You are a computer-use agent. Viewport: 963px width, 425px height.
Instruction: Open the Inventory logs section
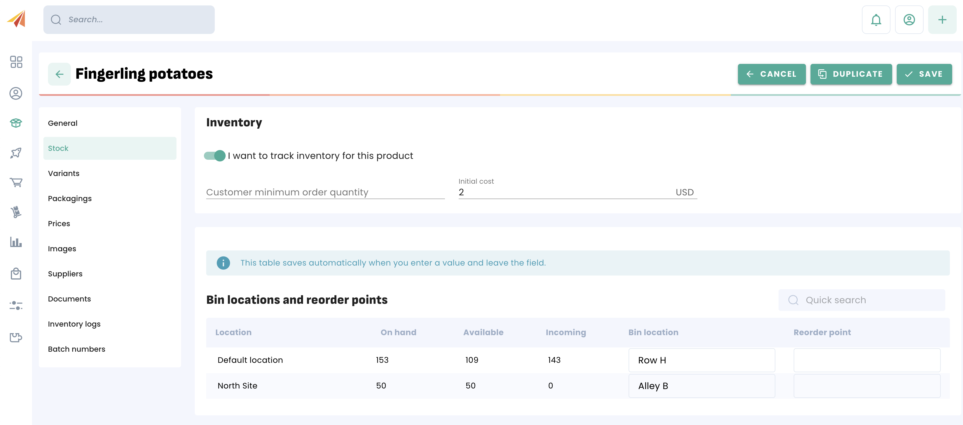coord(74,324)
